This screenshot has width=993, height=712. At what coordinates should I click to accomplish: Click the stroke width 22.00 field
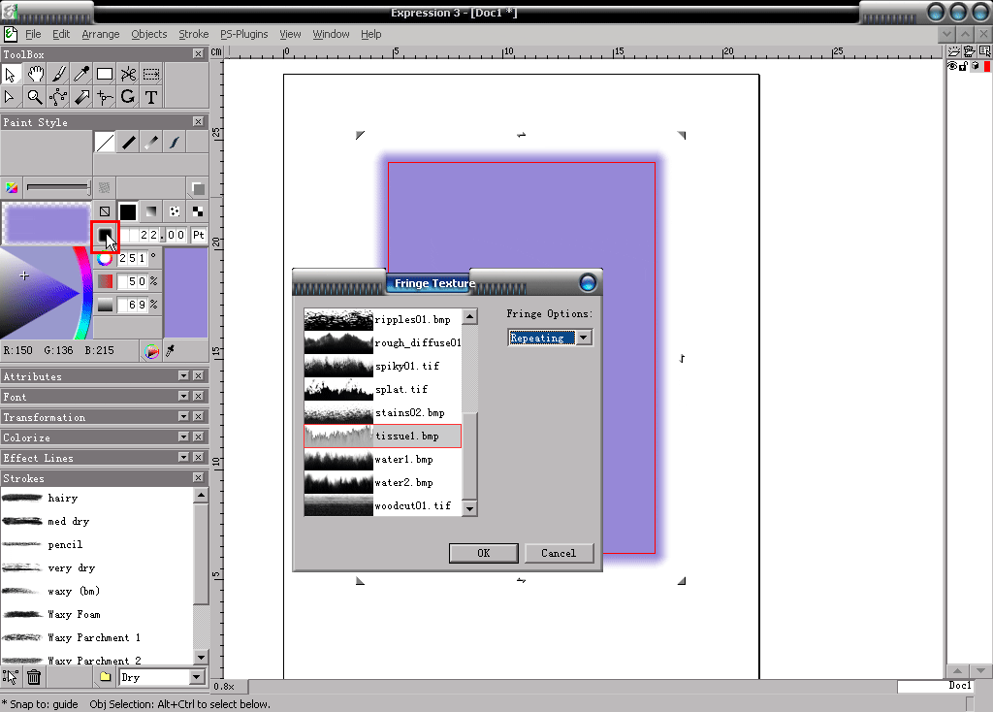[x=154, y=235]
